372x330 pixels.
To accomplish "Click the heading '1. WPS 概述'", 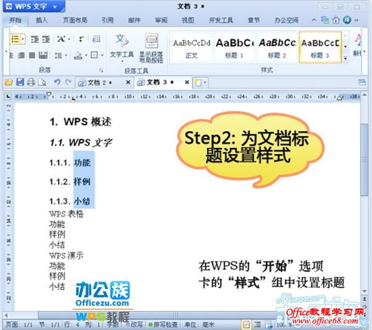I will 81,122.
